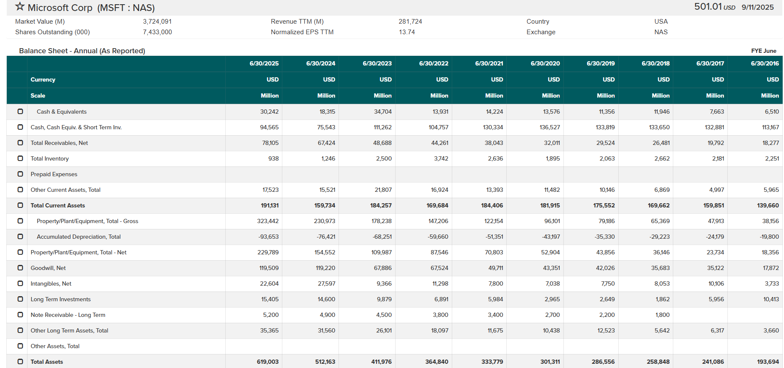Screen dimensions: 784x368
Task: Click the Note Receivable - Long Term label
Action: (x=68, y=315)
